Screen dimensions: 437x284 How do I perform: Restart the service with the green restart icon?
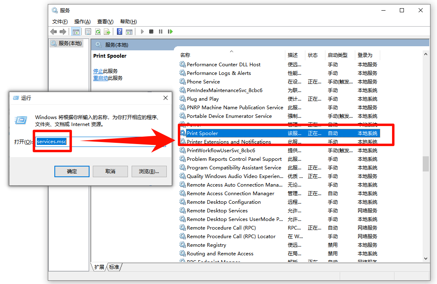tap(170, 32)
